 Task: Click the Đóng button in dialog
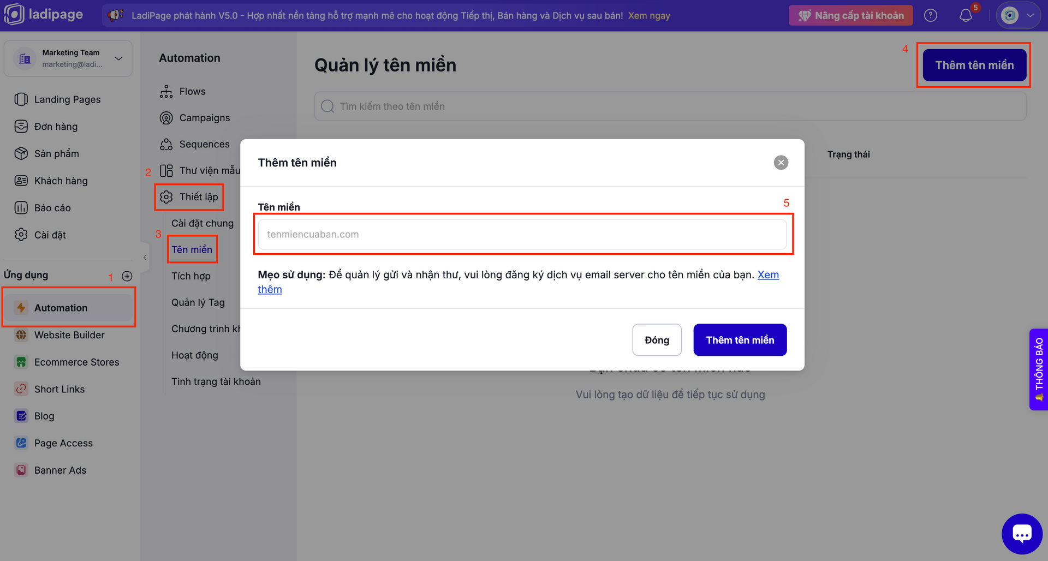point(657,340)
